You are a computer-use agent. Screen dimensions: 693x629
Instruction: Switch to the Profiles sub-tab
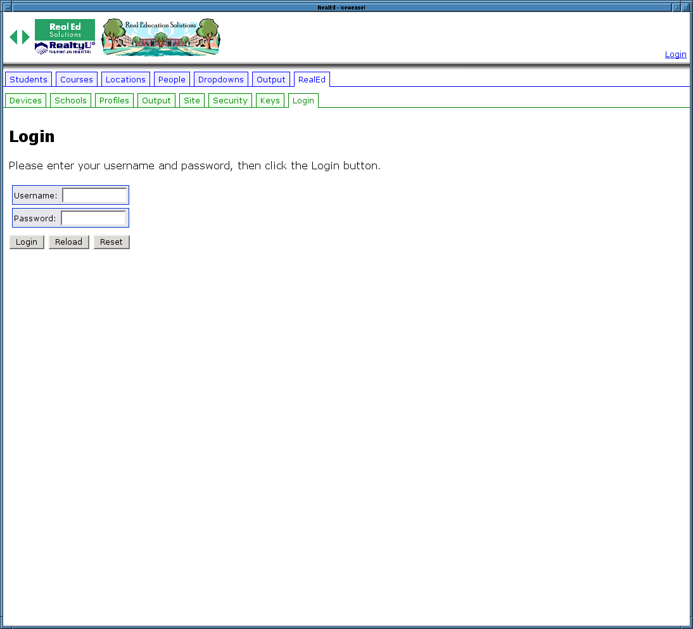(x=114, y=100)
